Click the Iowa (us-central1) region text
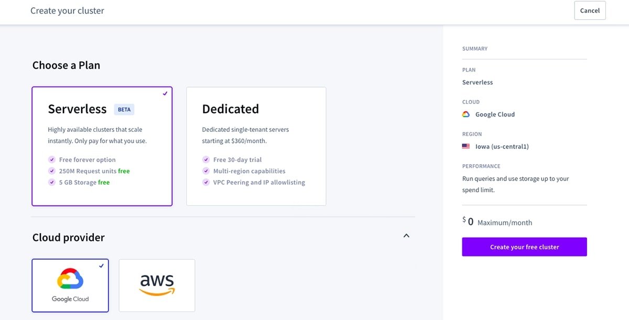The image size is (629, 320). point(502,147)
